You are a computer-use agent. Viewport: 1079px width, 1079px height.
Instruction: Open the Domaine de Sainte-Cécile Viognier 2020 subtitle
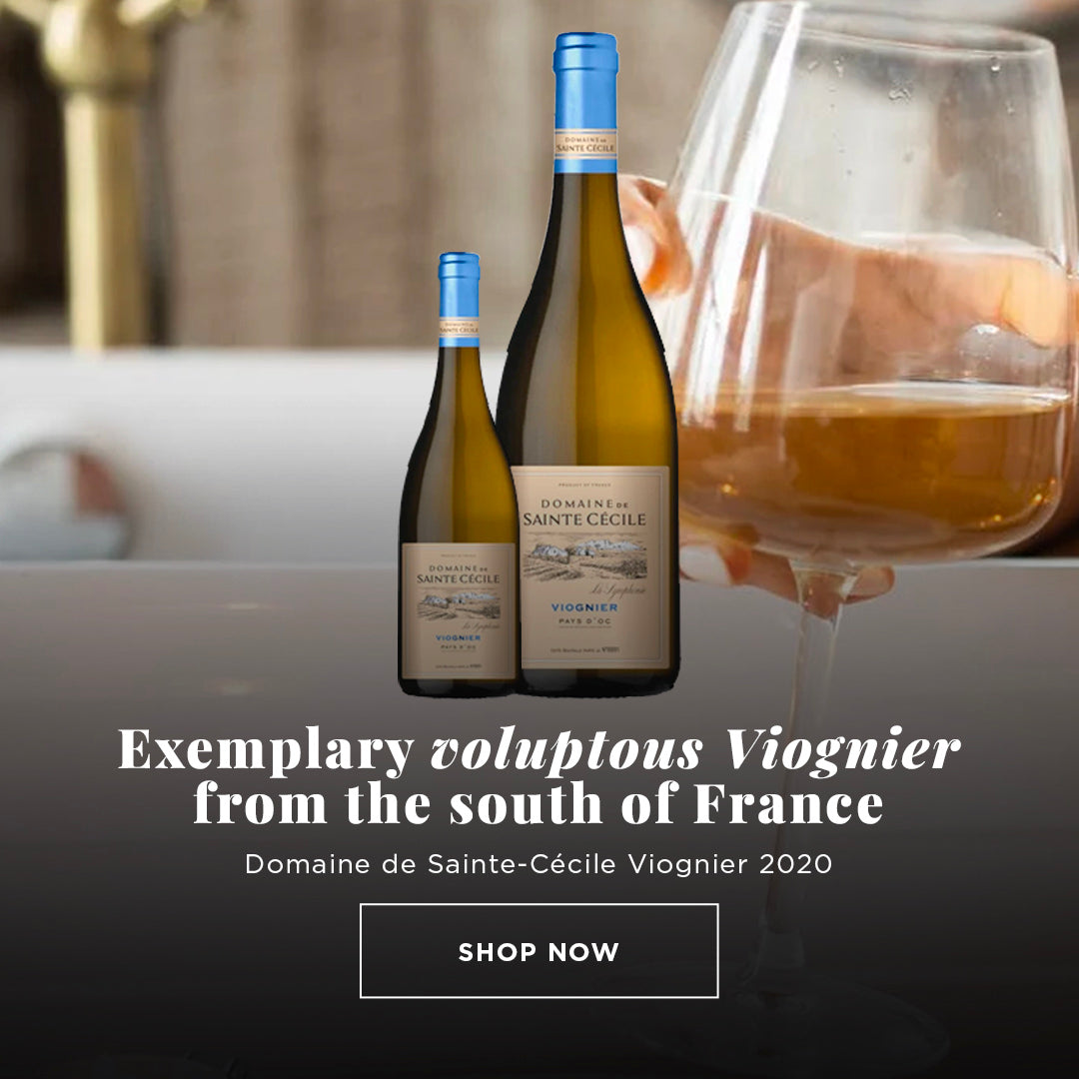539,863
